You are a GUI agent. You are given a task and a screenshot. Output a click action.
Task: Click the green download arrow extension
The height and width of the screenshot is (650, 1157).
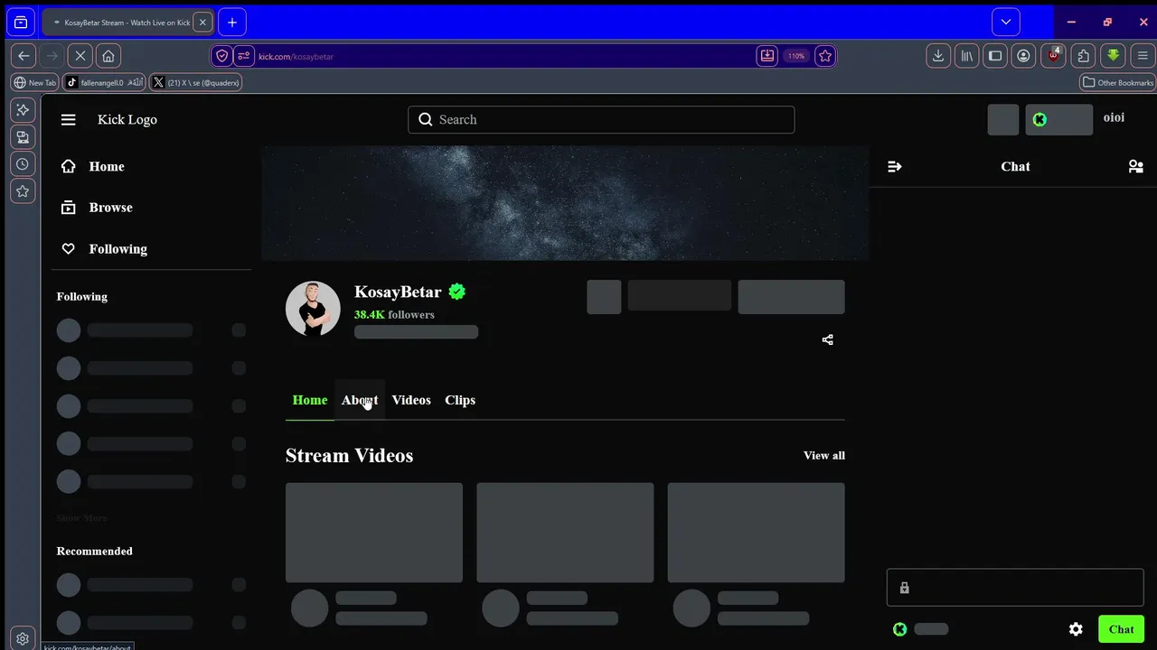click(x=1113, y=56)
